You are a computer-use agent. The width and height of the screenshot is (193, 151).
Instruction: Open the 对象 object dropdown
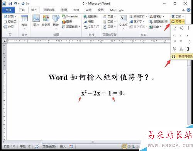(x=155, y=27)
